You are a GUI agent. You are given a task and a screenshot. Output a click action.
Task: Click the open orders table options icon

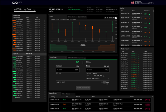coord(152,97)
